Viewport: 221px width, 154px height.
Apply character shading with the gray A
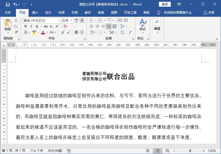point(76,32)
